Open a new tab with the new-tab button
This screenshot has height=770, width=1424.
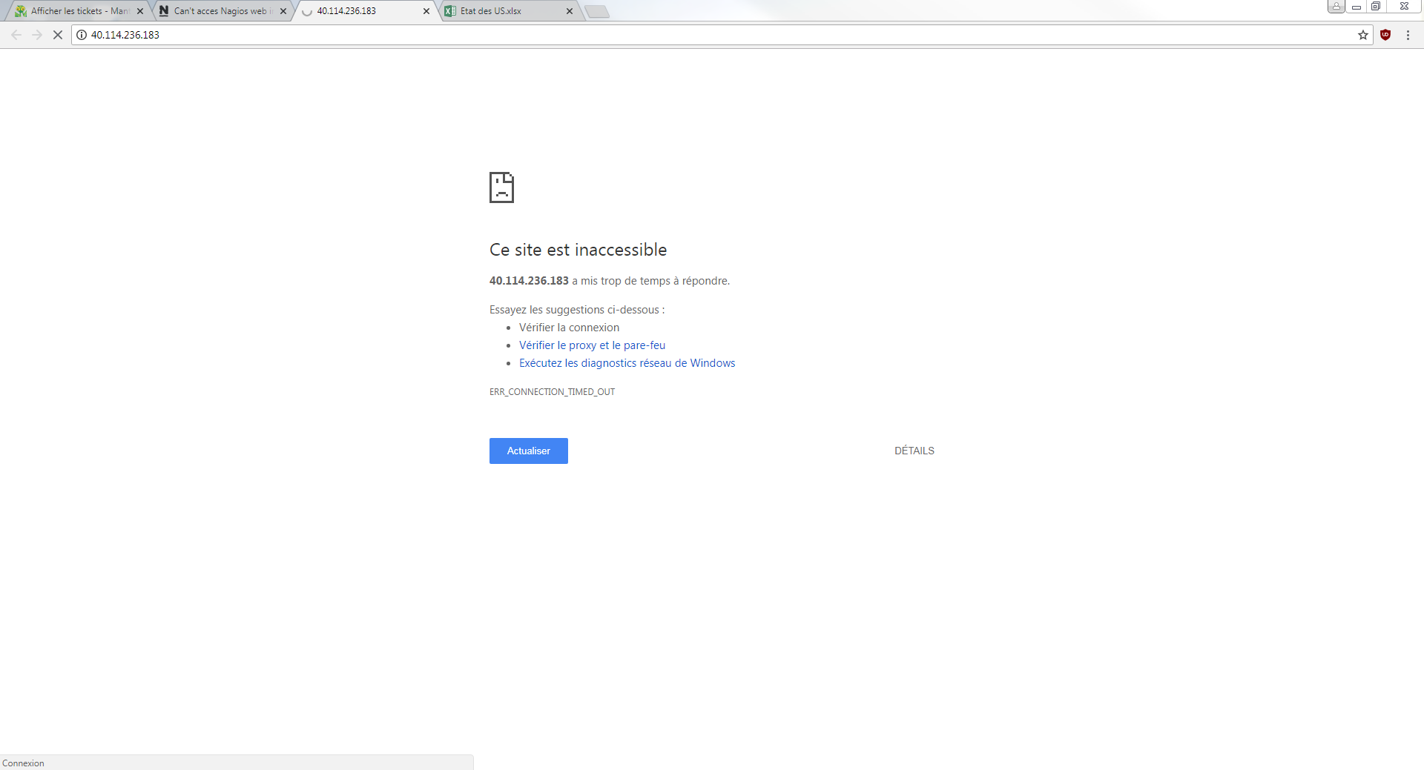pos(597,12)
